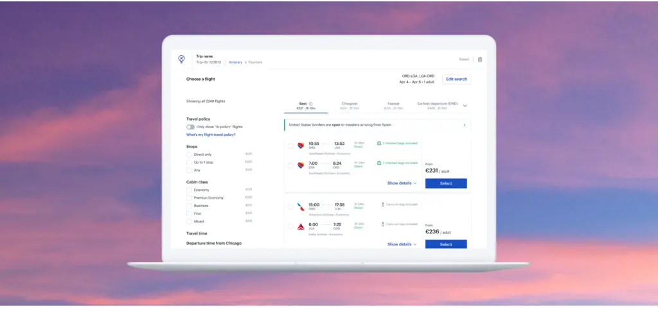658x334 pixels.
Task: Click Southwest logo on 10:55 flight
Action: [301, 146]
